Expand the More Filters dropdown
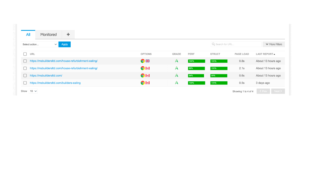Viewport: 312px width, 170px height. click(274, 44)
